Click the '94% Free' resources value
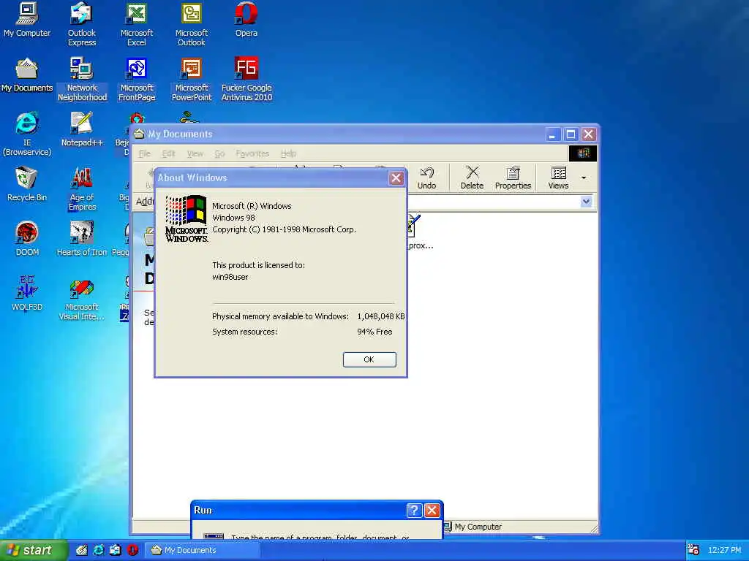The image size is (749, 561). click(374, 332)
